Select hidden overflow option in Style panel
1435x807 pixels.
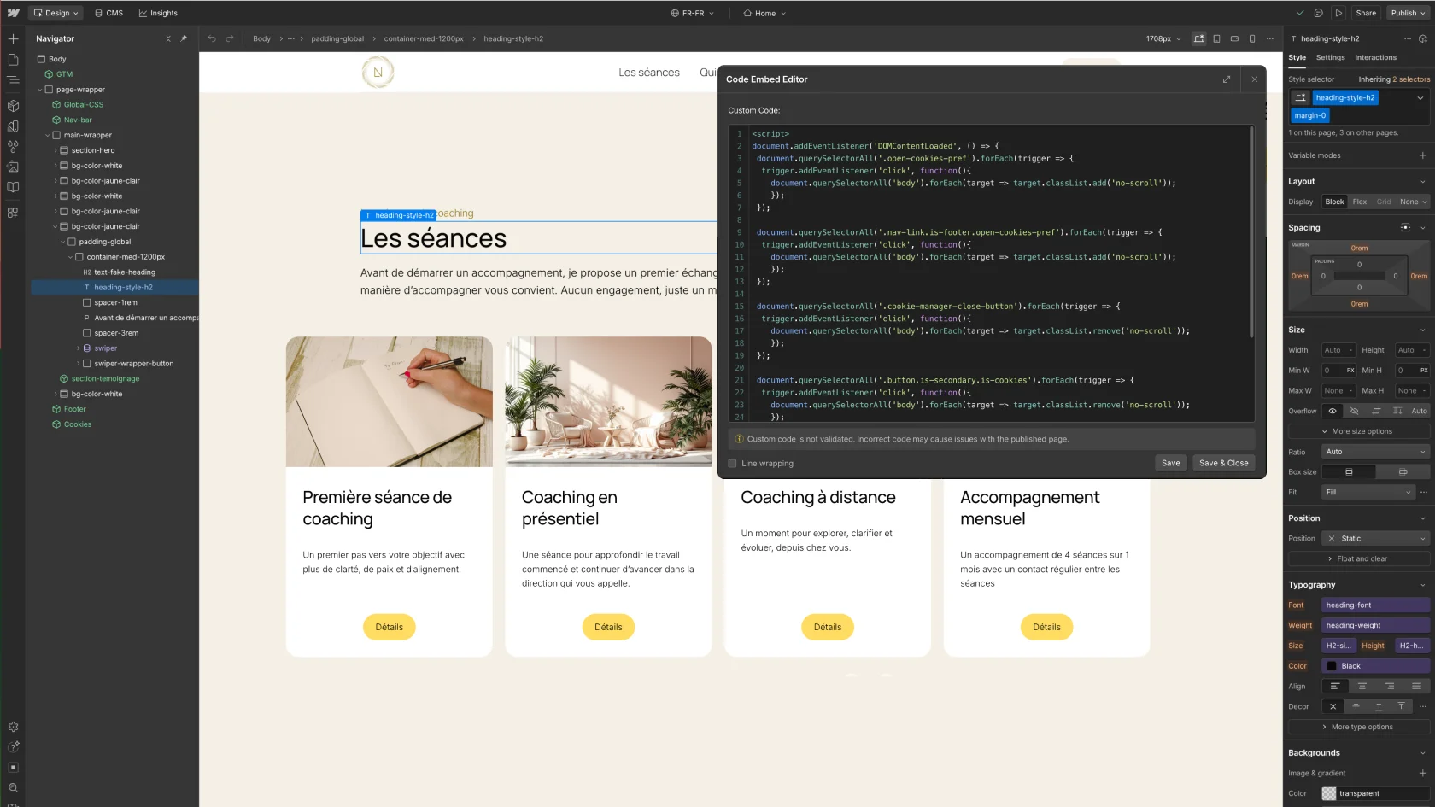click(x=1355, y=412)
